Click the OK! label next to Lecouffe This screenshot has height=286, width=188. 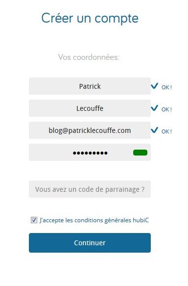tap(166, 109)
